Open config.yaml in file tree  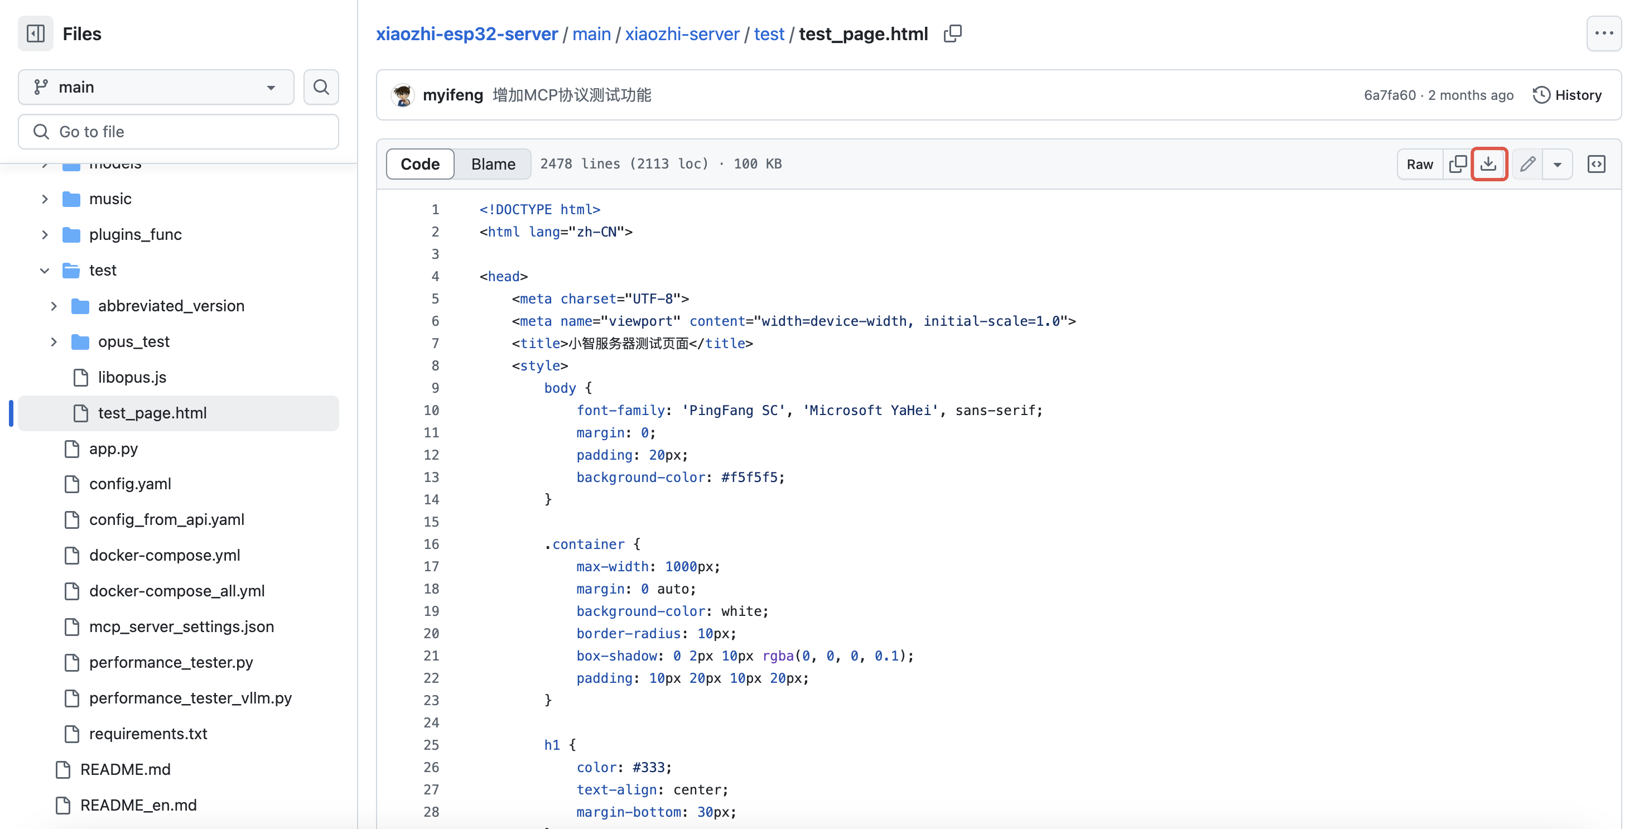[130, 484]
